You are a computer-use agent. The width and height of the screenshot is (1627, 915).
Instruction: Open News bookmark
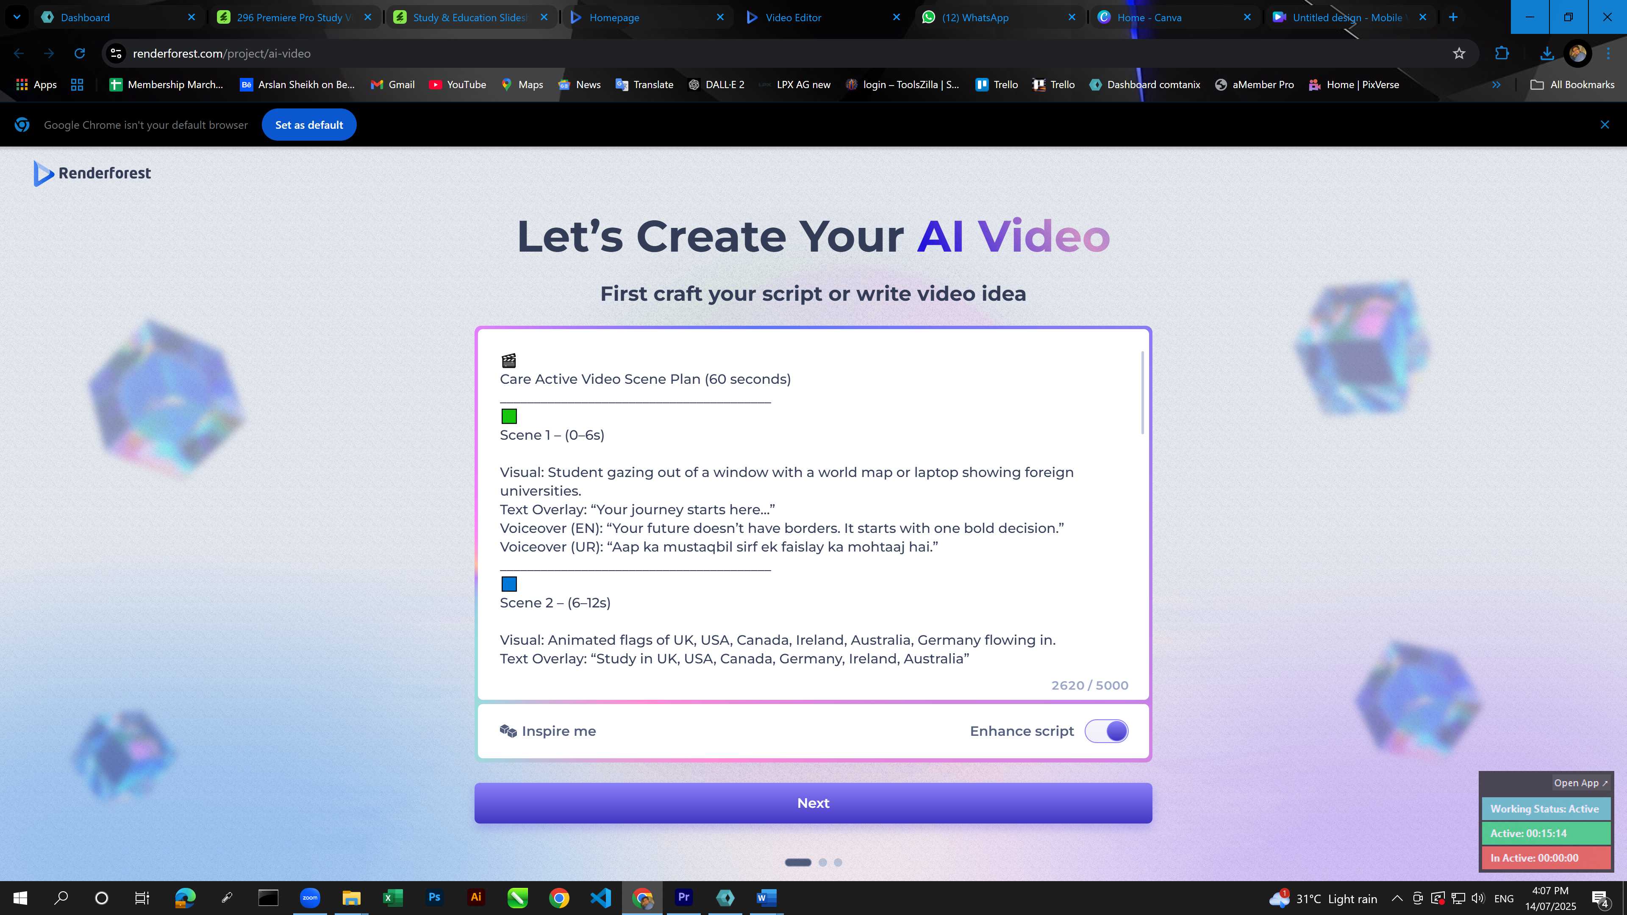tap(579, 85)
